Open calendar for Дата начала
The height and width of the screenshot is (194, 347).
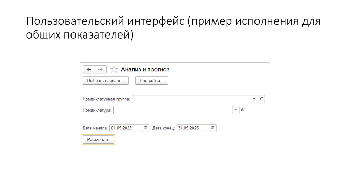[145, 128]
